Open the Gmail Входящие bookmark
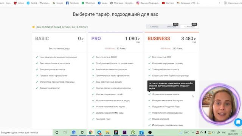The width and height of the screenshot is (242, 136). (x=188, y=3)
